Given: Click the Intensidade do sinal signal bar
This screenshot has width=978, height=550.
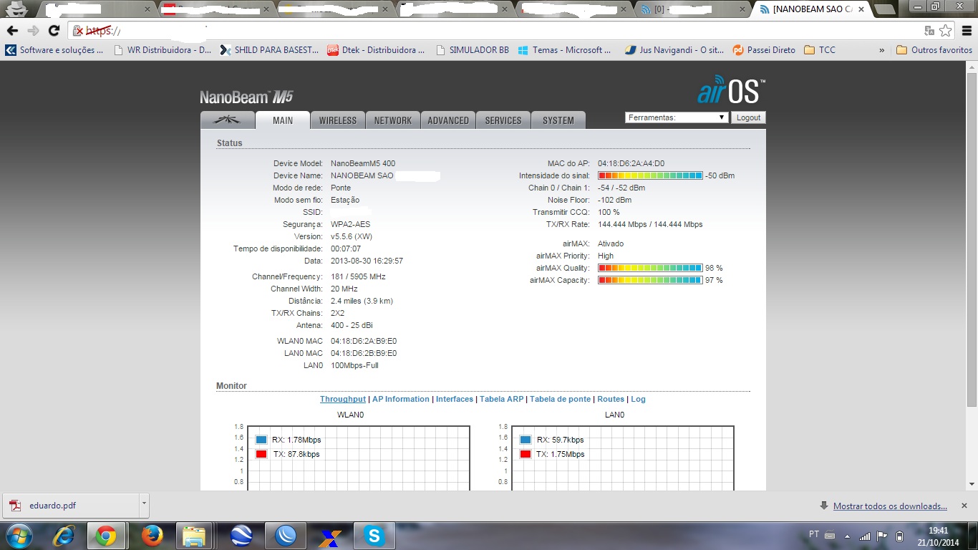Looking at the screenshot, I should pos(650,175).
